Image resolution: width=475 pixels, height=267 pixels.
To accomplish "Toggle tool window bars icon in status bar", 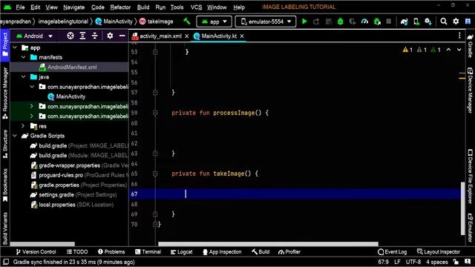I will coord(6,262).
